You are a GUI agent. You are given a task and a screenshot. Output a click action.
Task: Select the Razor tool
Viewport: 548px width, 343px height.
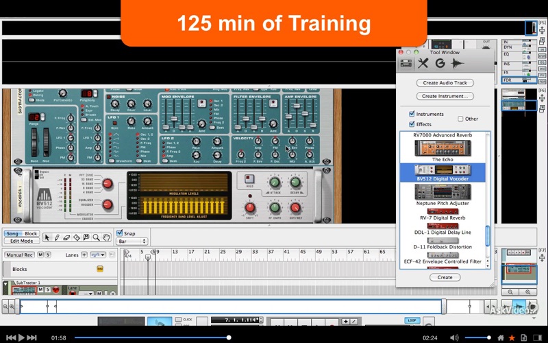pos(77,237)
